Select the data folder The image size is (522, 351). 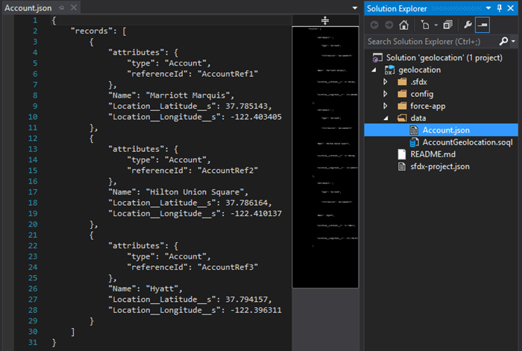tap(418, 118)
